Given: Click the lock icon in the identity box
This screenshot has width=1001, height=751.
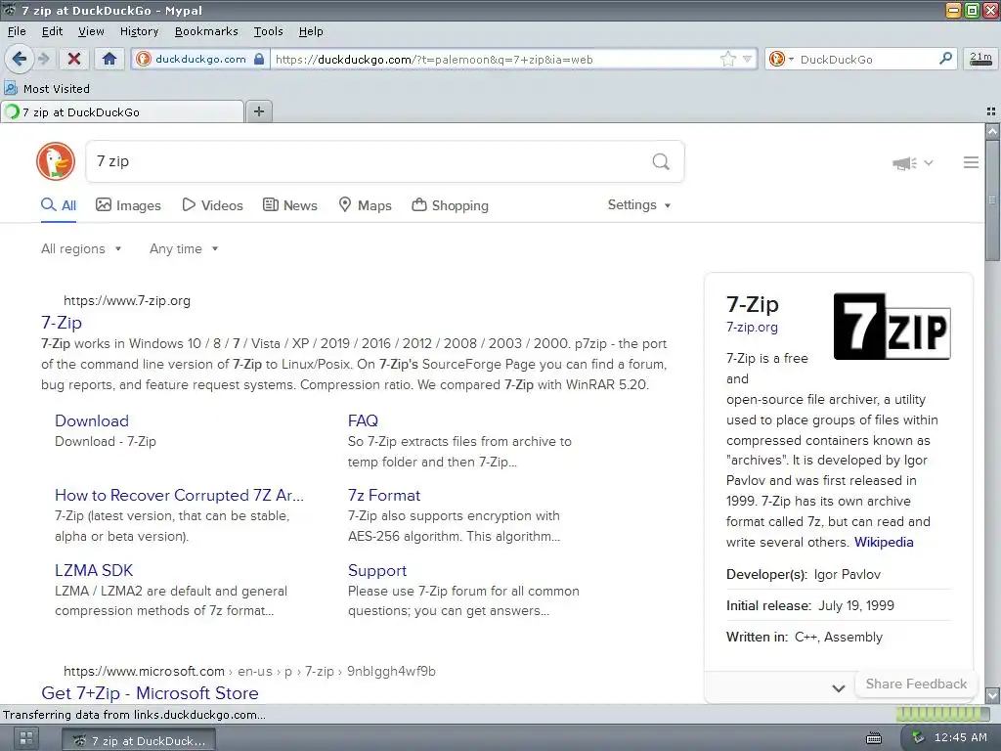Looking at the screenshot, I should (x=258, y=59).
